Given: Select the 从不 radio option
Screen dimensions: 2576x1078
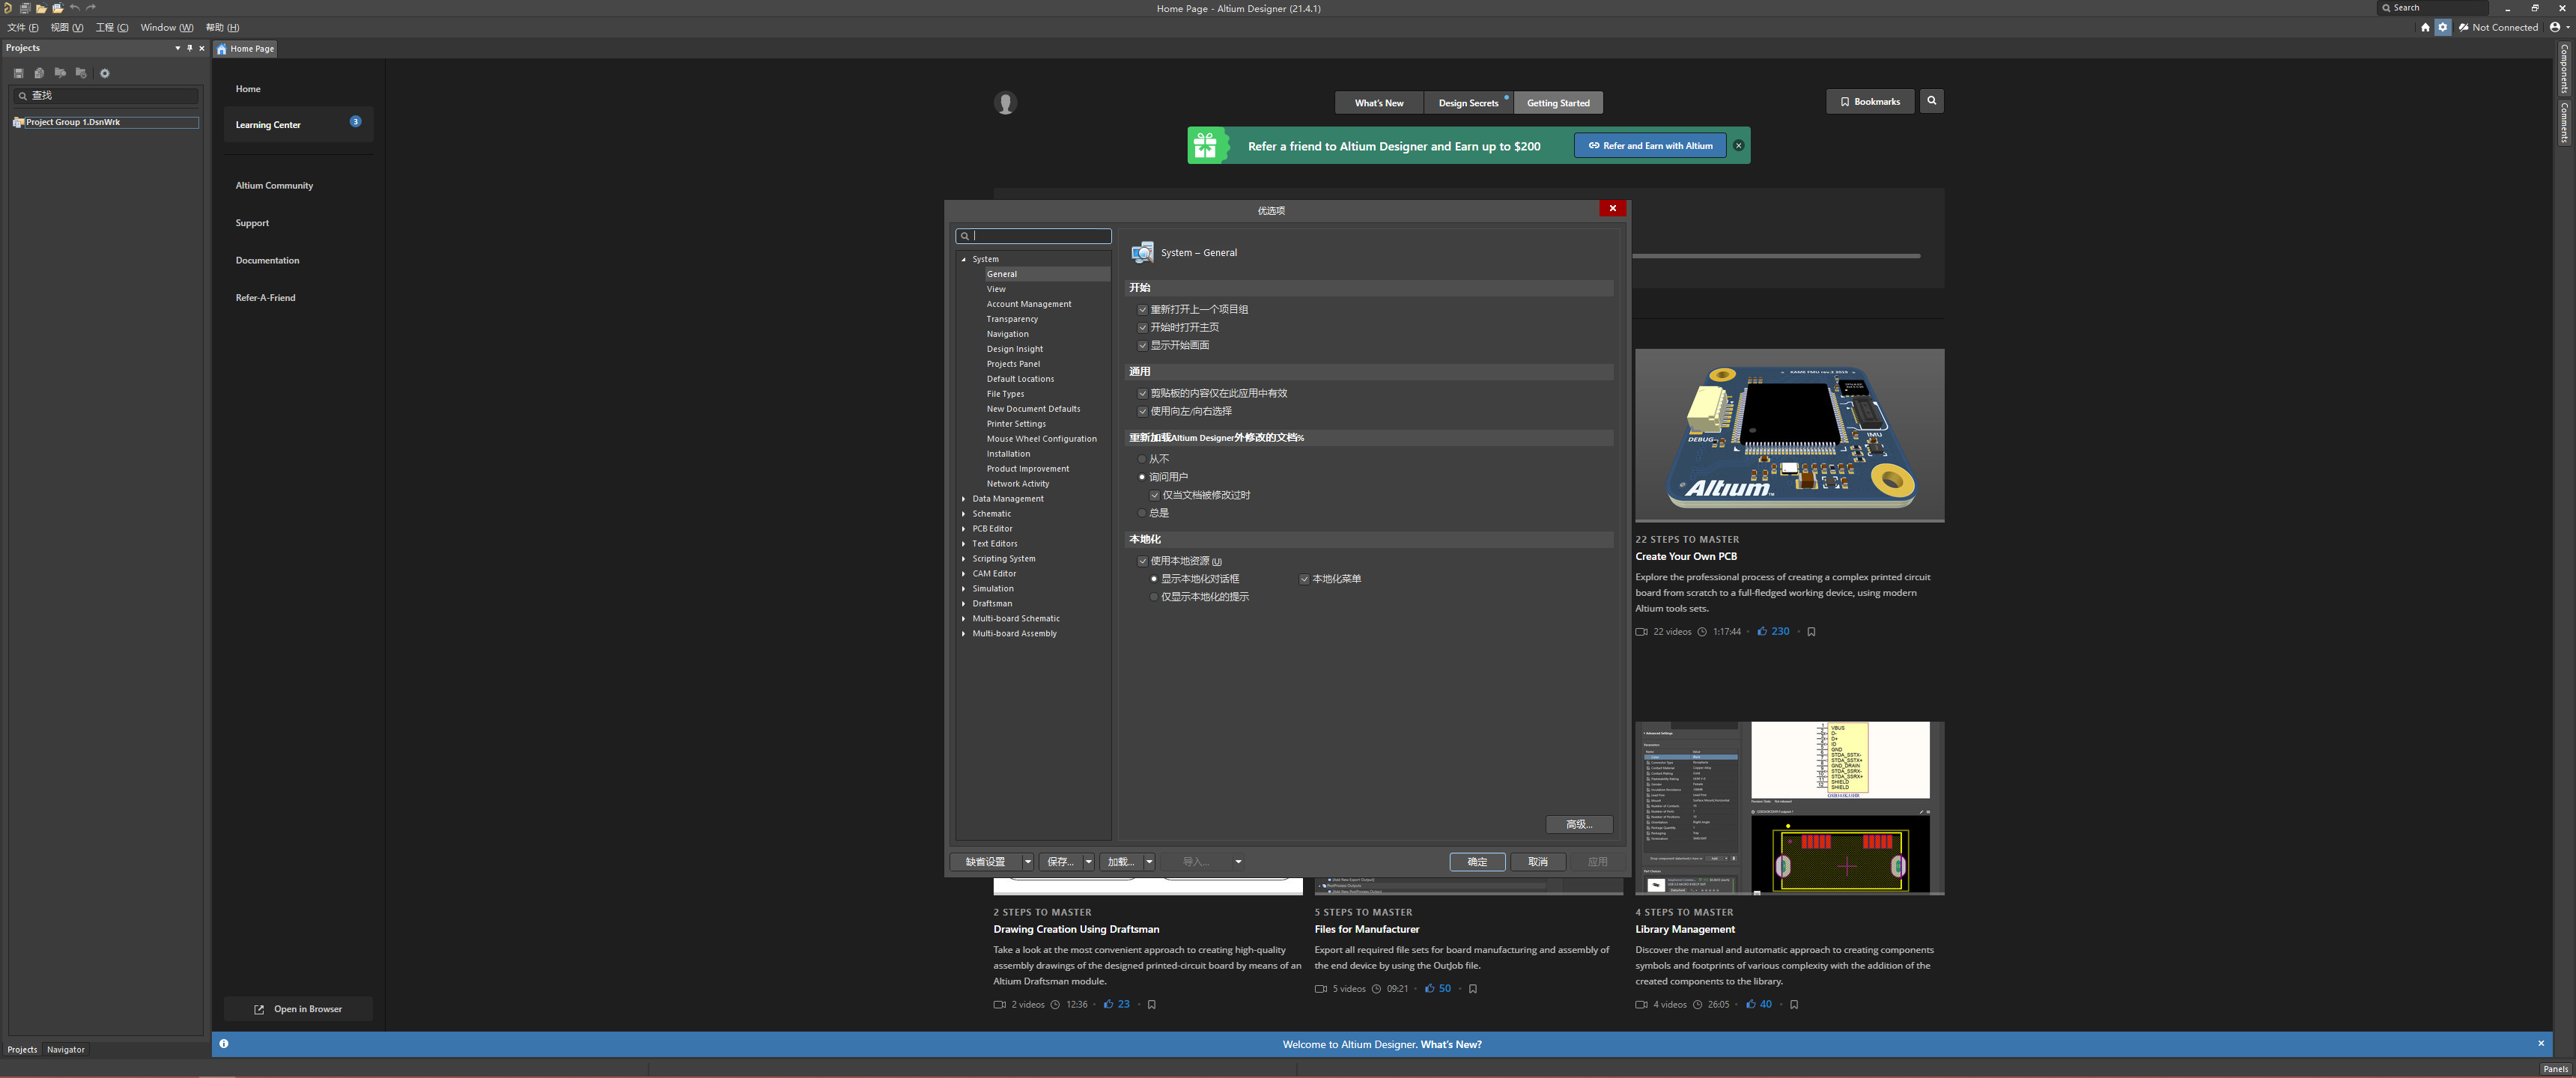Looking at the screenshot, I should tap(1142, 460).
